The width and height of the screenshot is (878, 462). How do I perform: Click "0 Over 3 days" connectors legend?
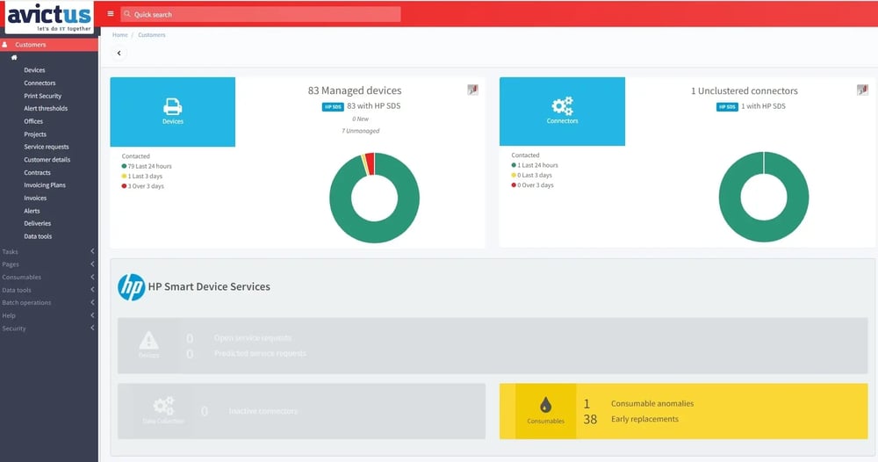pos(533,184)
